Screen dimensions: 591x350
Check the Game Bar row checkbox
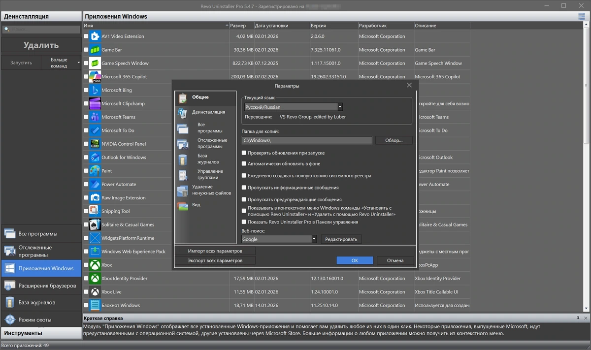click(x=86, y=50)
